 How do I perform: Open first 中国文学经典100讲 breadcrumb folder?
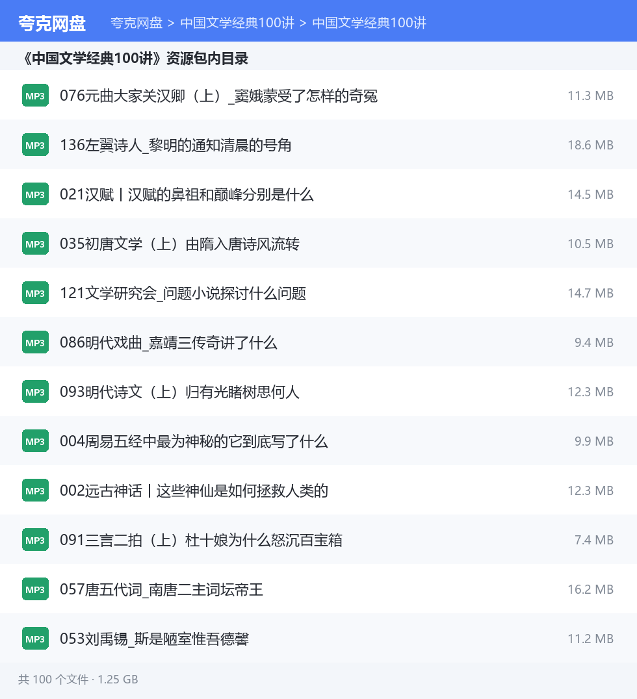237,23
